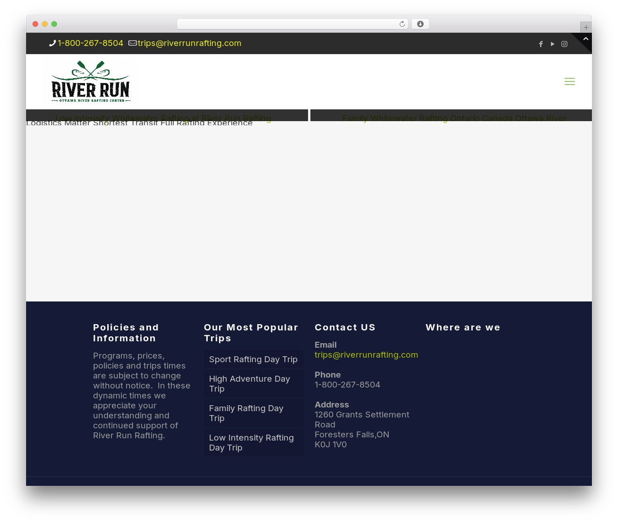Click the River Run logo
The width and height of the screenshot is (618, 523).
(x=91, y=82)
